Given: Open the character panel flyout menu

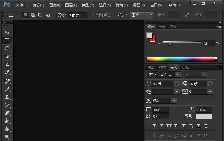Looking at the screenshot, I should pos(219,67).
